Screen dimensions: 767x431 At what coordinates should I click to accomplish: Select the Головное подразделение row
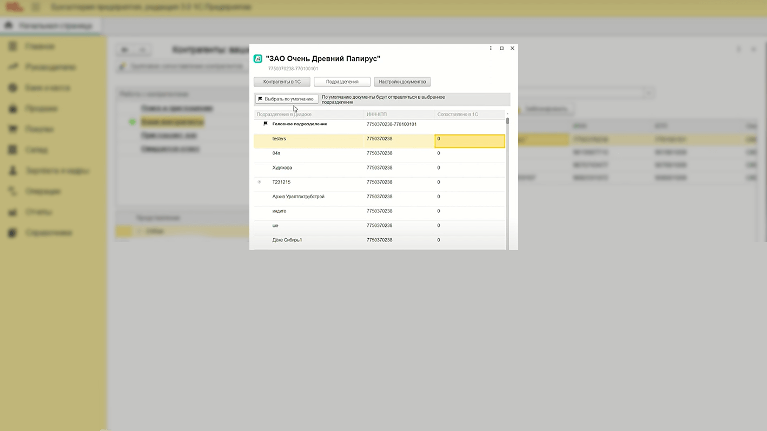(379, 126)
